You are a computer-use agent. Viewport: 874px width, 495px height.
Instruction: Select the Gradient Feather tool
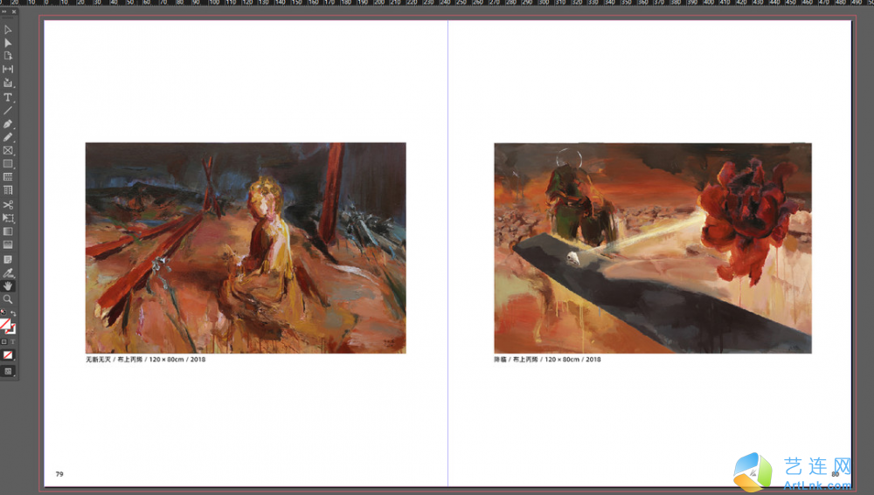8,245
